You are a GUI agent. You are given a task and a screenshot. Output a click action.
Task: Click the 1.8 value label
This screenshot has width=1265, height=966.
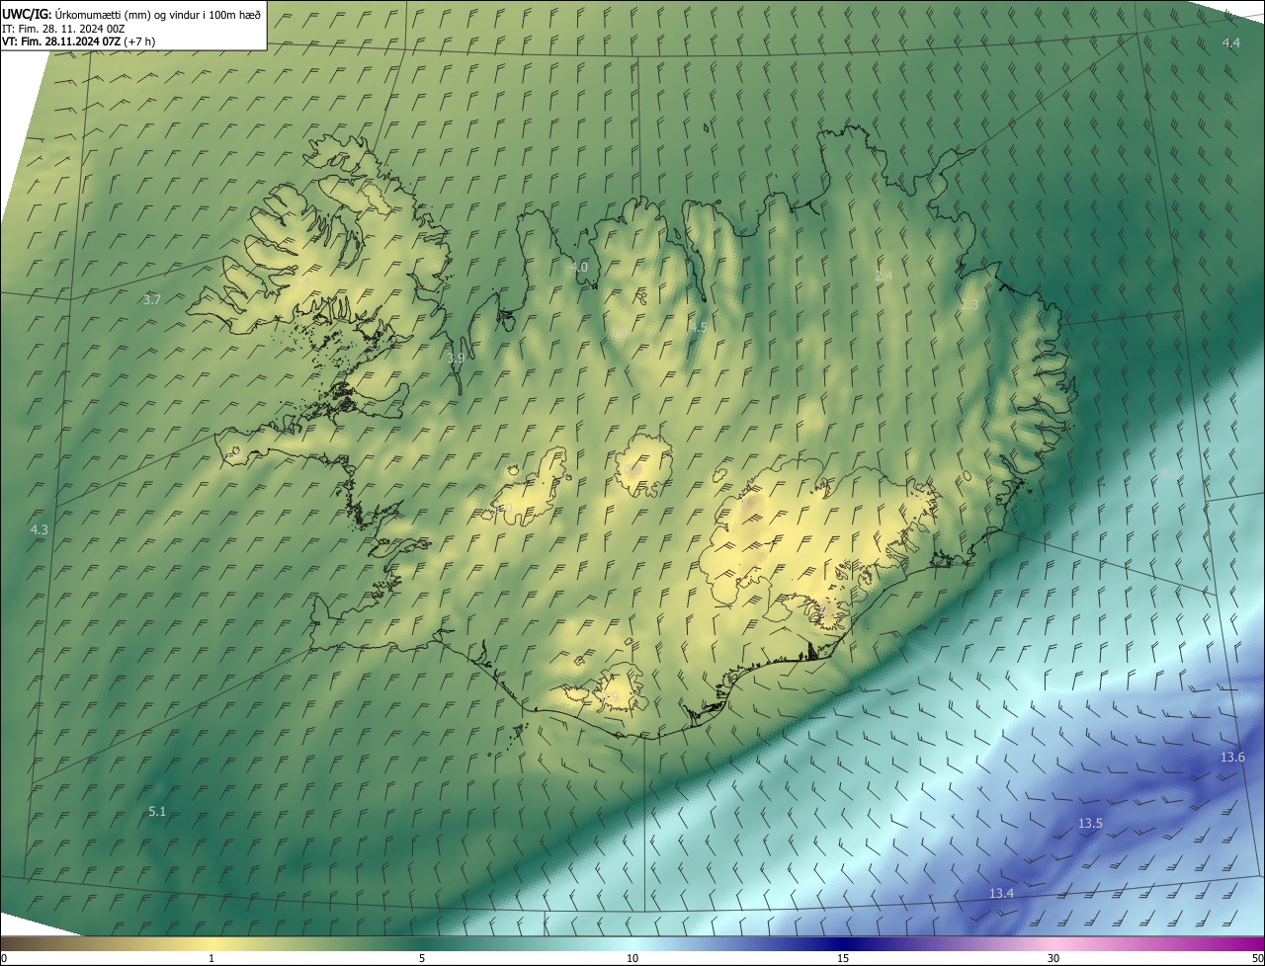[619, 334]
